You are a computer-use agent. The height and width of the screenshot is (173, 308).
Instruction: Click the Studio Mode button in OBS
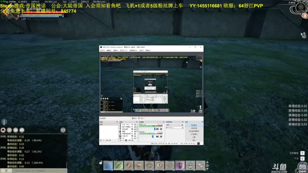coord(194,134)
